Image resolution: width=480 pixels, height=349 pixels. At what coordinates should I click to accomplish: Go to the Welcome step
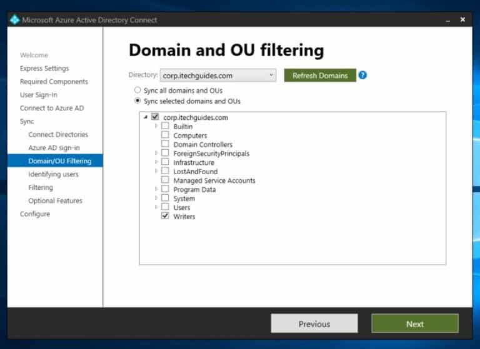pos(34,55)
